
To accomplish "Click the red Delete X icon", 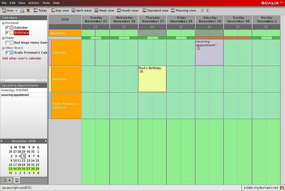I will (28, 10).
